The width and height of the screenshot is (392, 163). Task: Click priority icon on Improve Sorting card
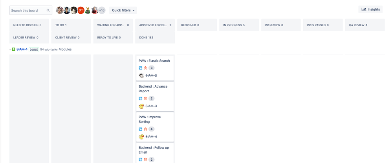(145, 129)
